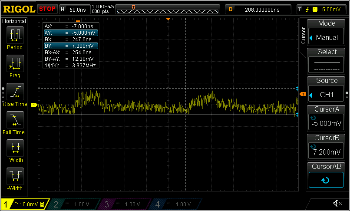Click the STOP run status button
This screenshot has width=350, height=211.
(x=47, y=9)
